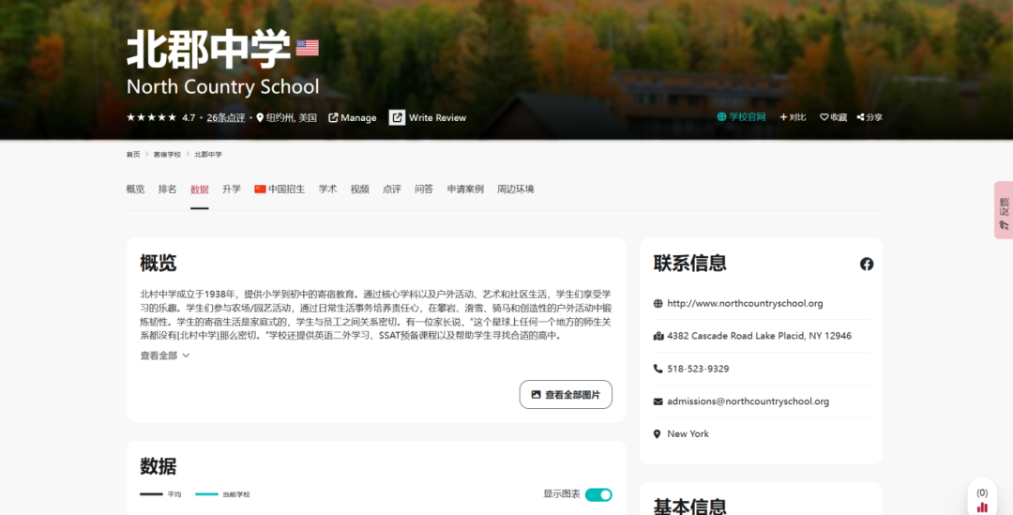Open the 26条点评 reviews link

pos(225,117)
